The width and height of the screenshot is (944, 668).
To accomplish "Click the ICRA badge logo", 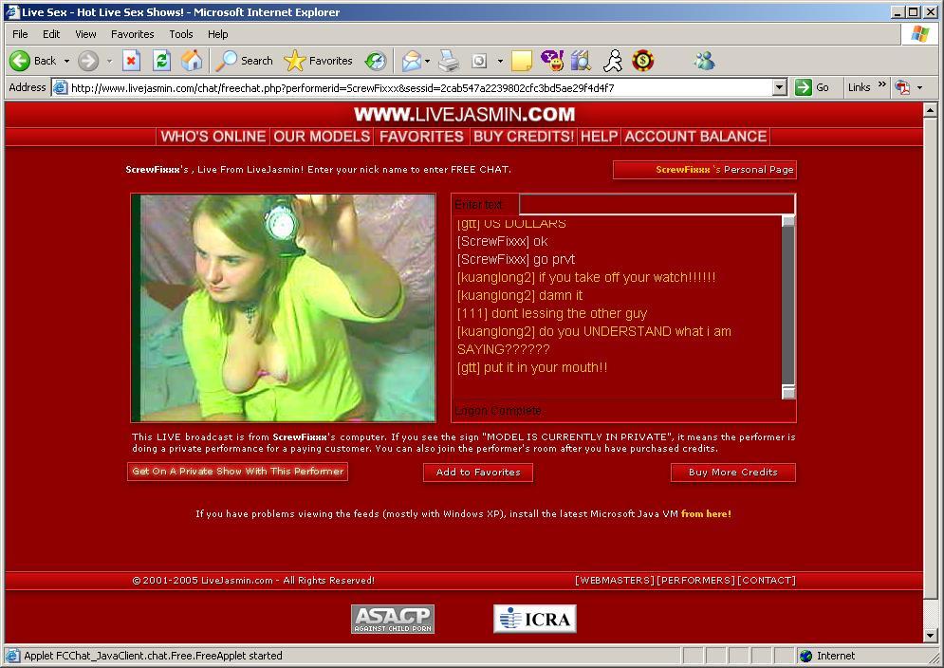I will coord(534,620).
